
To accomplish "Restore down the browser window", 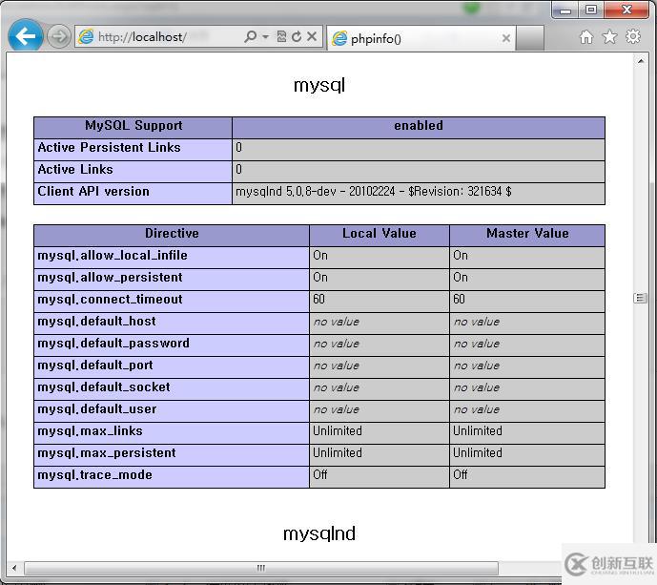I will (x=591, y=10).
